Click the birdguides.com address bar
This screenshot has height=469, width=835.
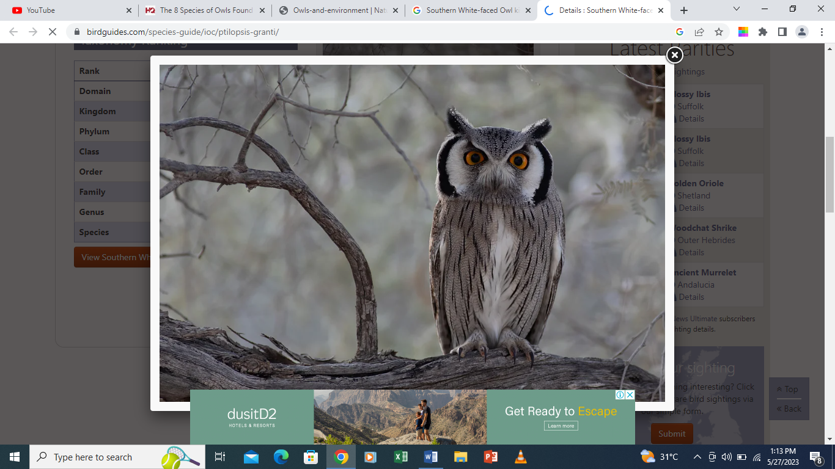pyautogui.click(x=367, y=32)
